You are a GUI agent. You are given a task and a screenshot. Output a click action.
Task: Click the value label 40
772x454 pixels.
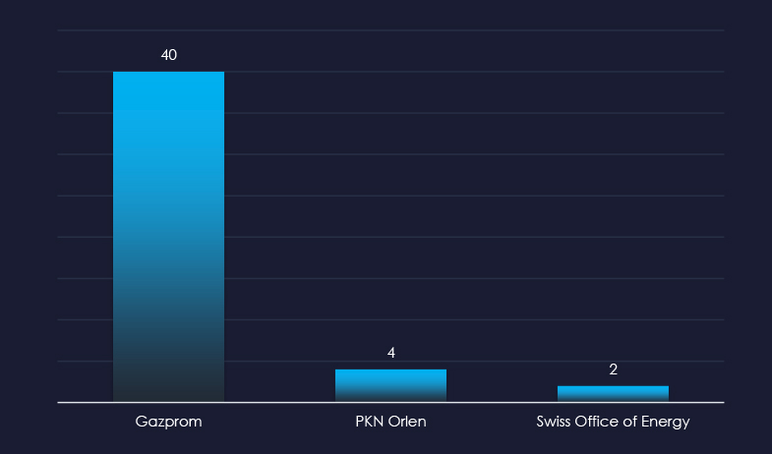[x=169, y=55]
